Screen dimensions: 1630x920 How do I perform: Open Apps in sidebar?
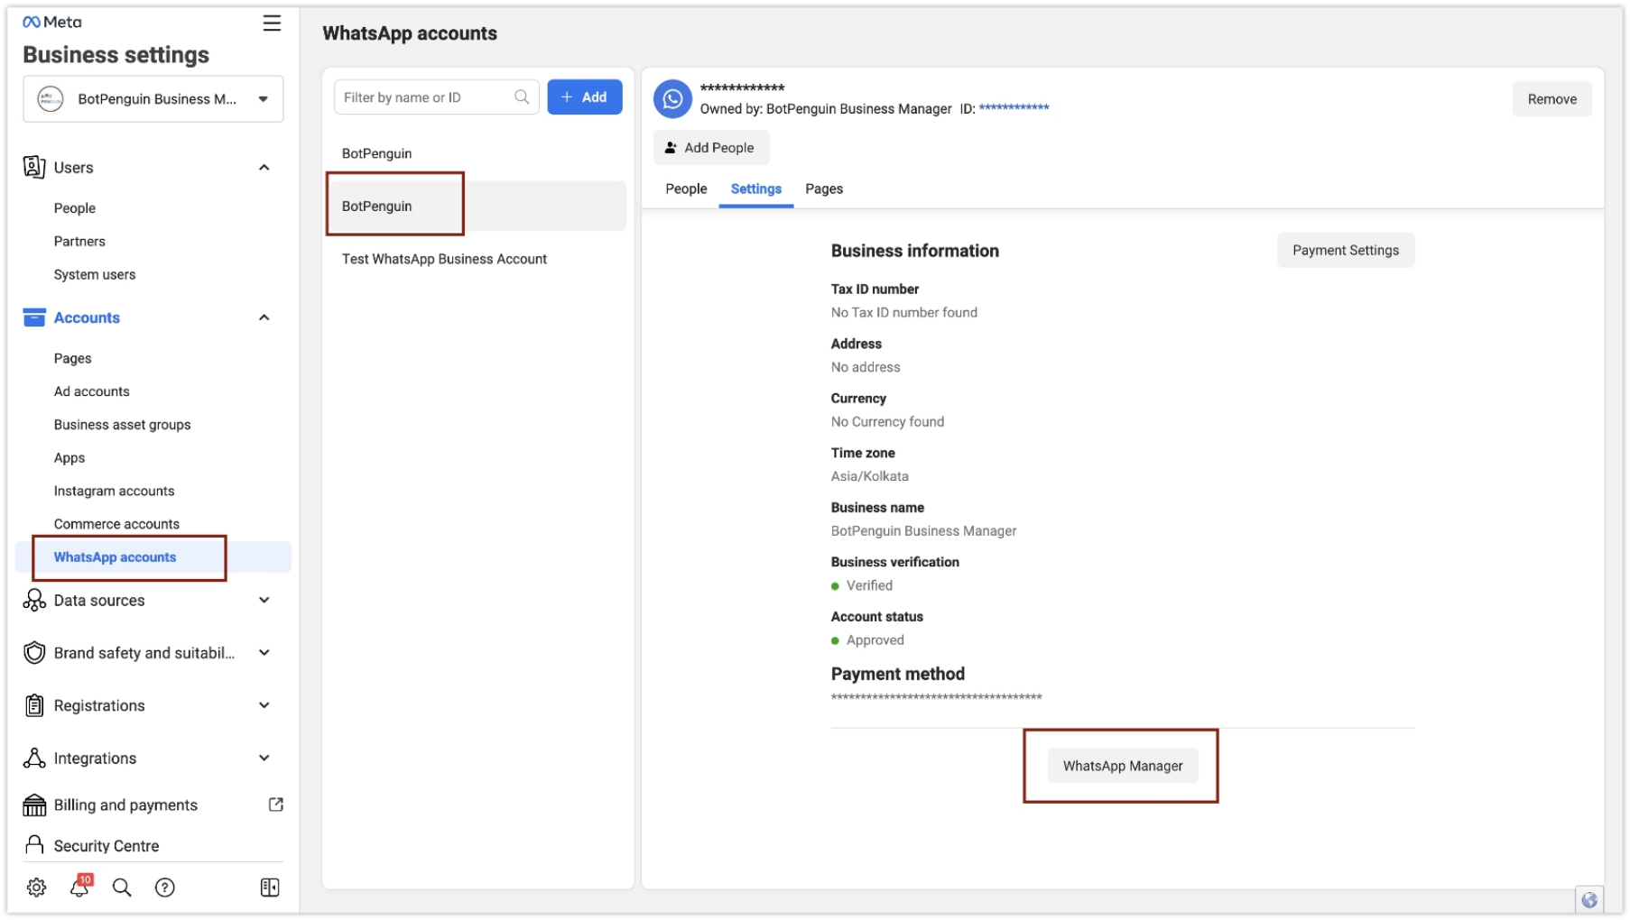pyautogui.click(x=69, y=458)
